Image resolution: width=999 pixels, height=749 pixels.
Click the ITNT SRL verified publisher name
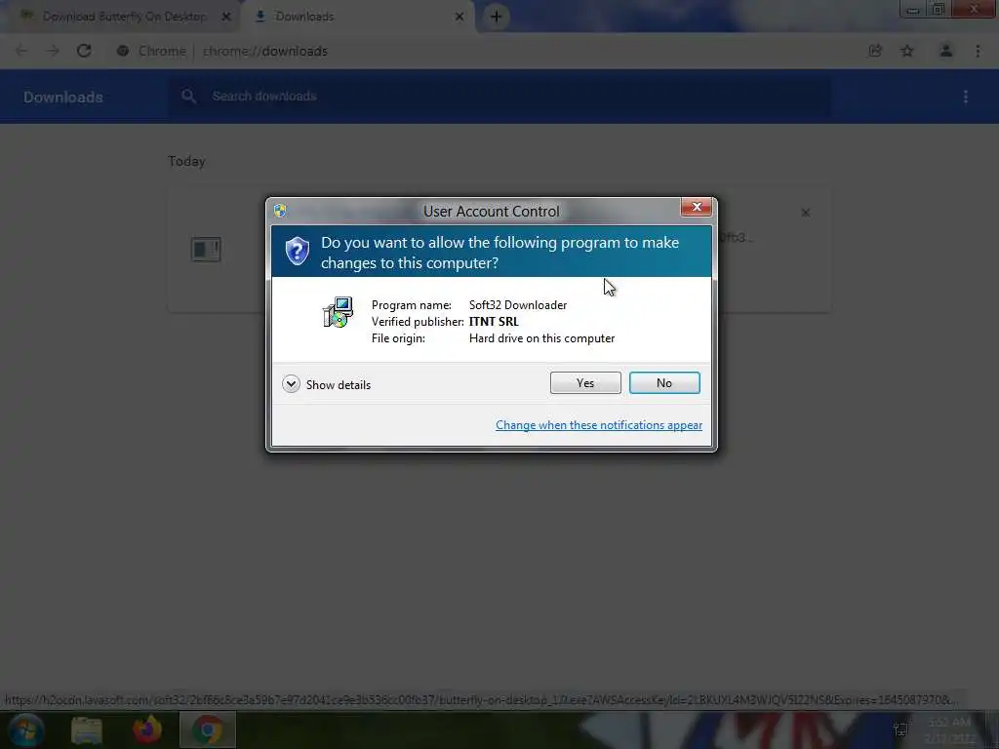click(494, 322)
